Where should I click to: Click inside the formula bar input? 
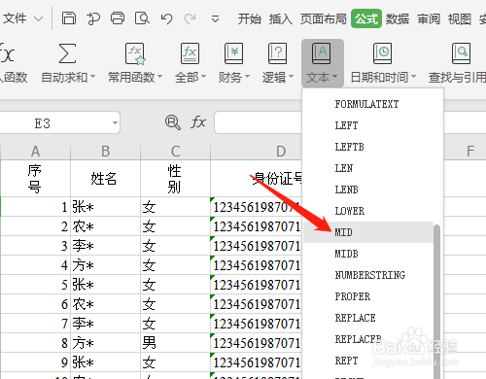(258, 122)
